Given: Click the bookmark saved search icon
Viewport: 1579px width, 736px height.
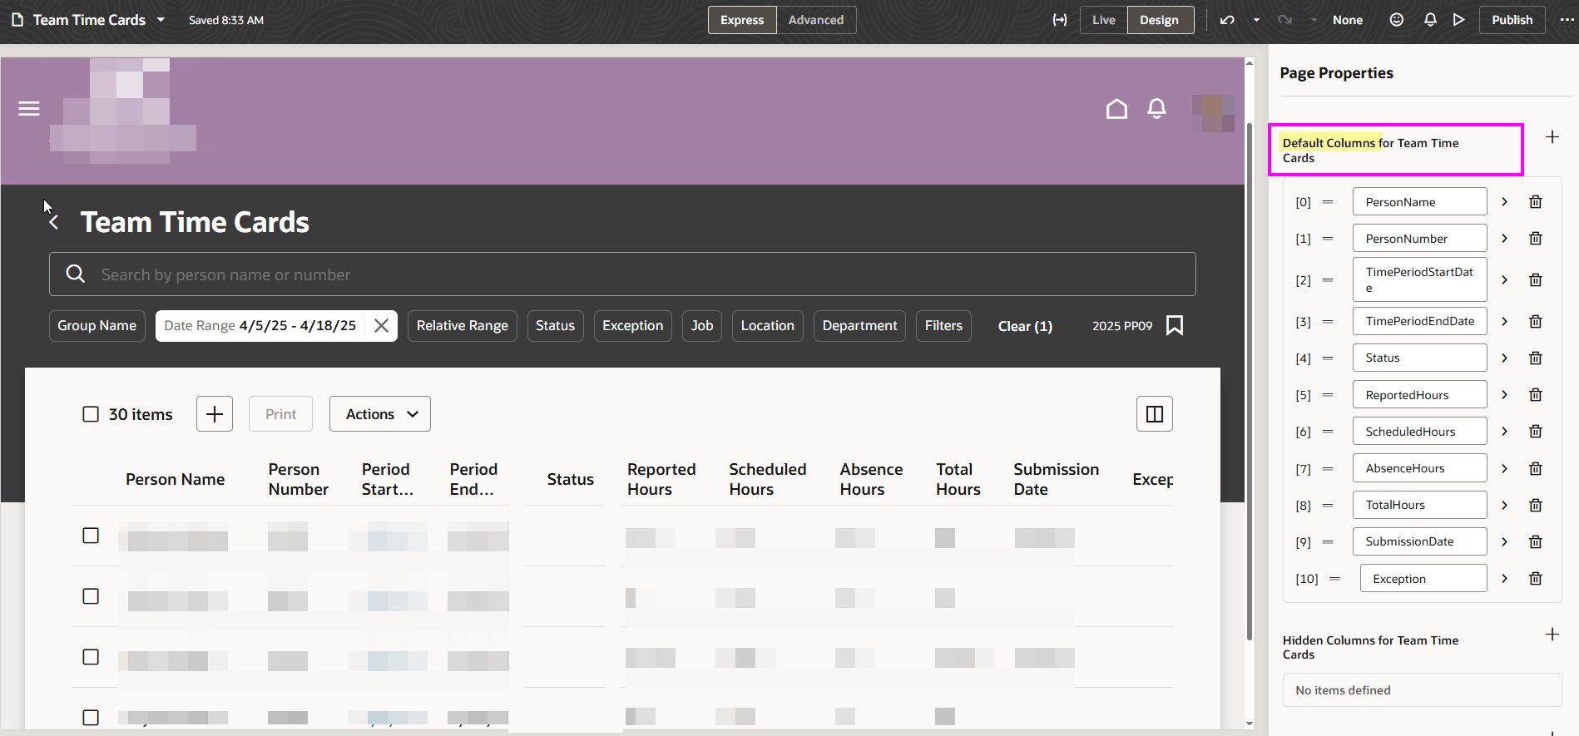Looking at the screenshot, I should [1175, 325].
